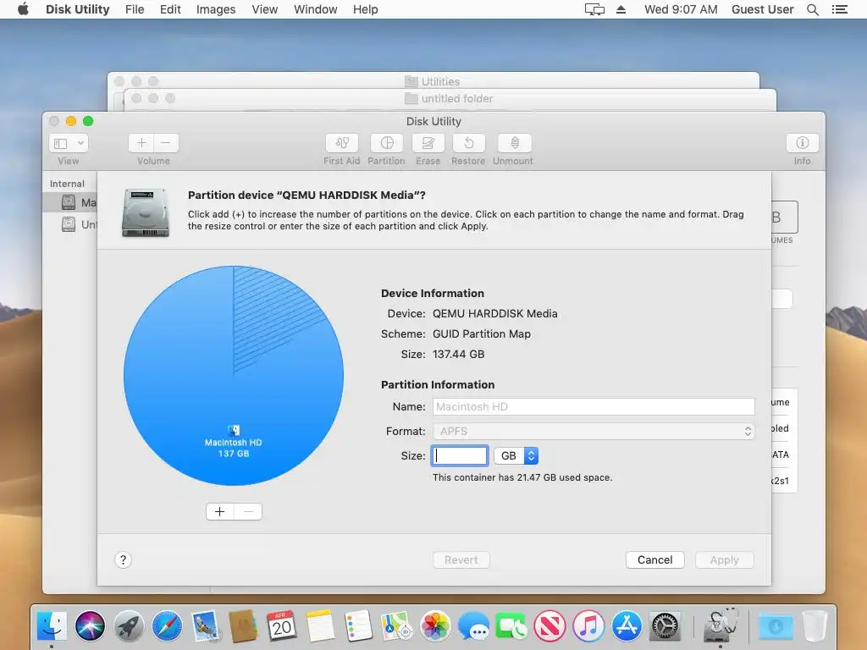Open Launchpad from the Dock

[129, 626]
